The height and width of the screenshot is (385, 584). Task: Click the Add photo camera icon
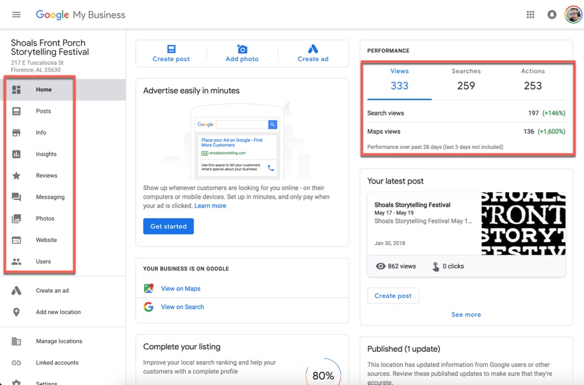[242, 49]
